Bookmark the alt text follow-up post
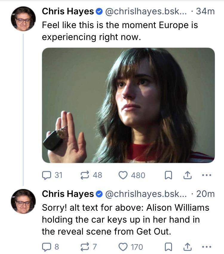The height and width of the screenshot is (254, 224). click(168, 247)
